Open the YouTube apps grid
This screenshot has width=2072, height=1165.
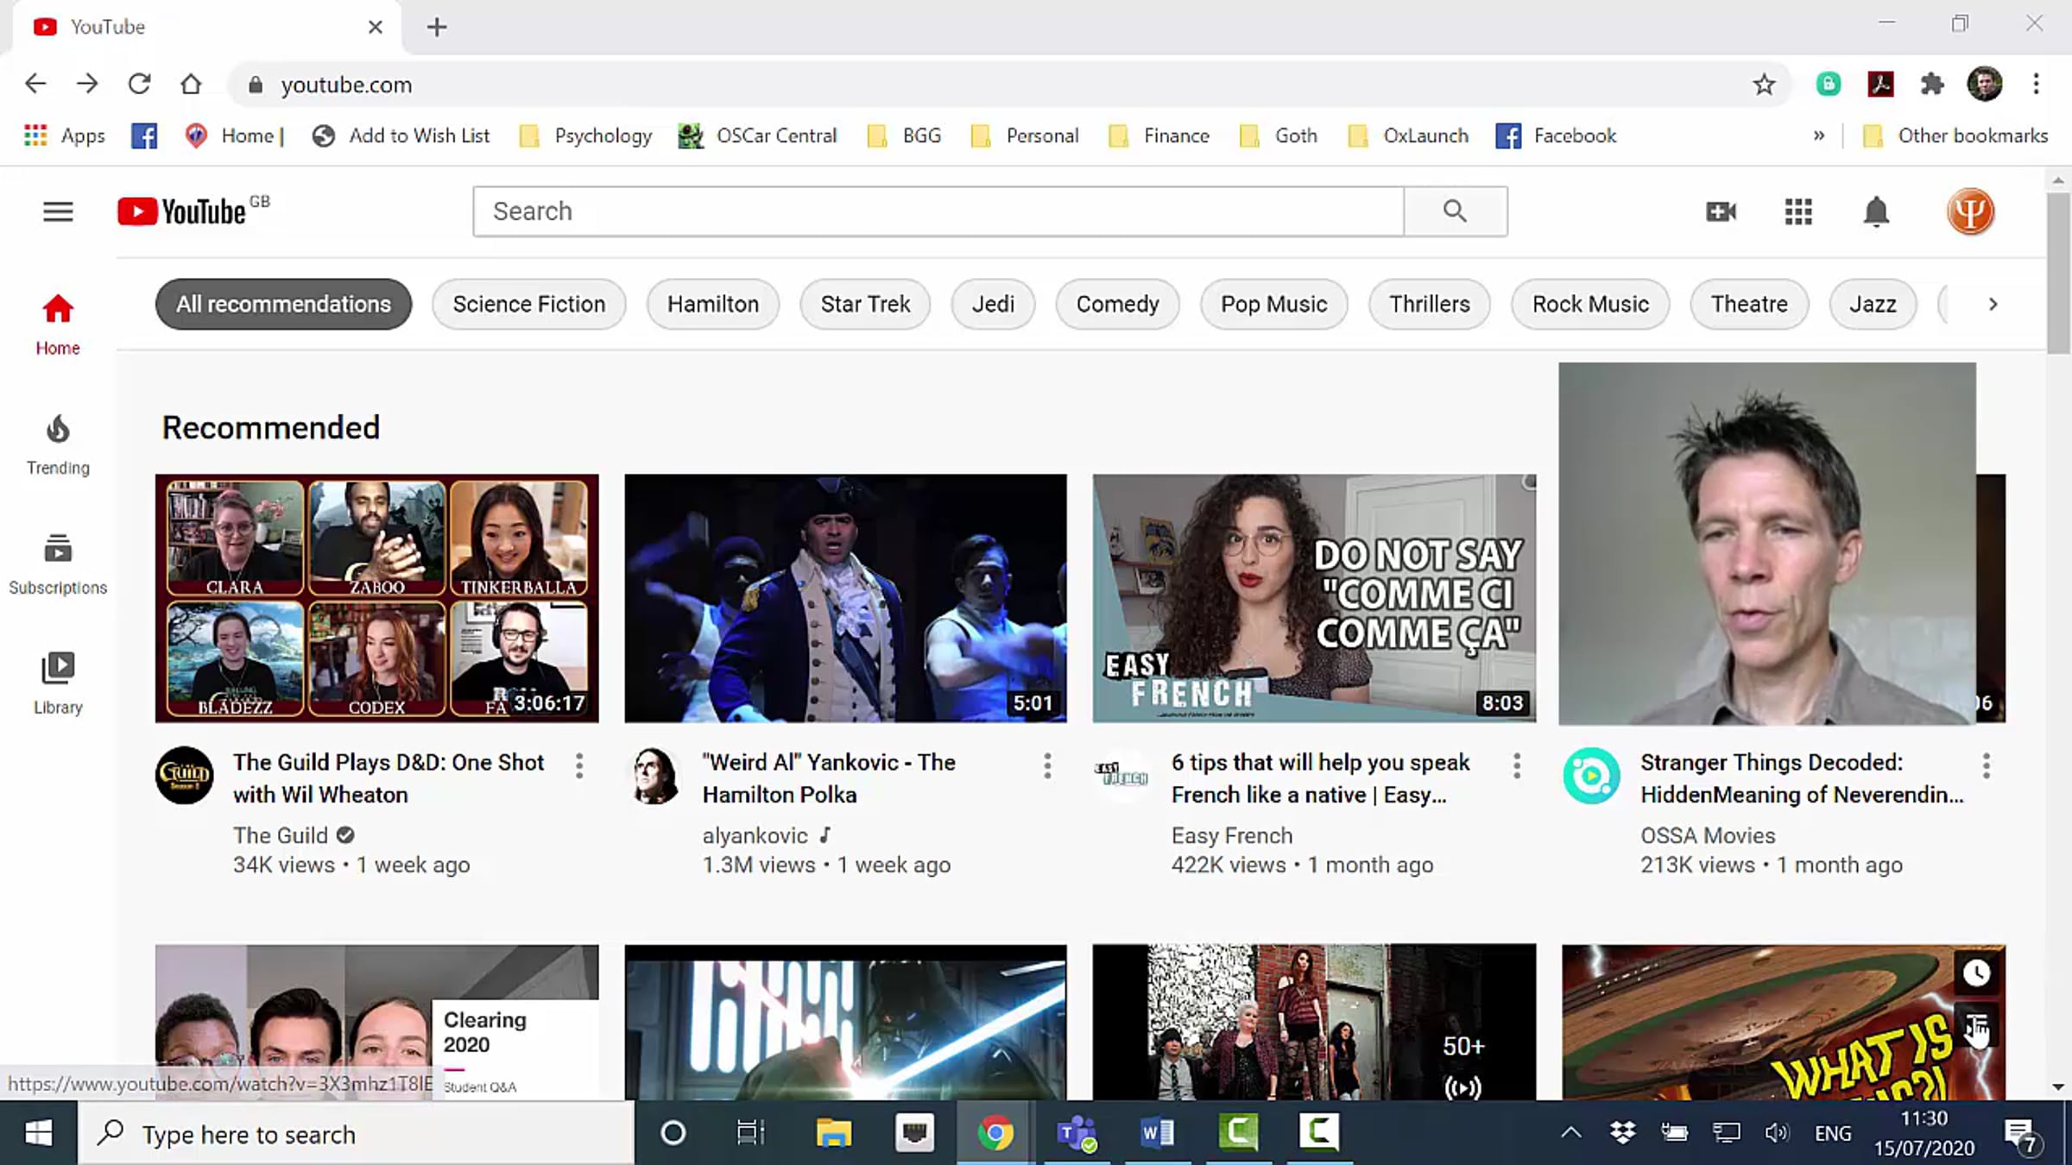(1798, 211)
